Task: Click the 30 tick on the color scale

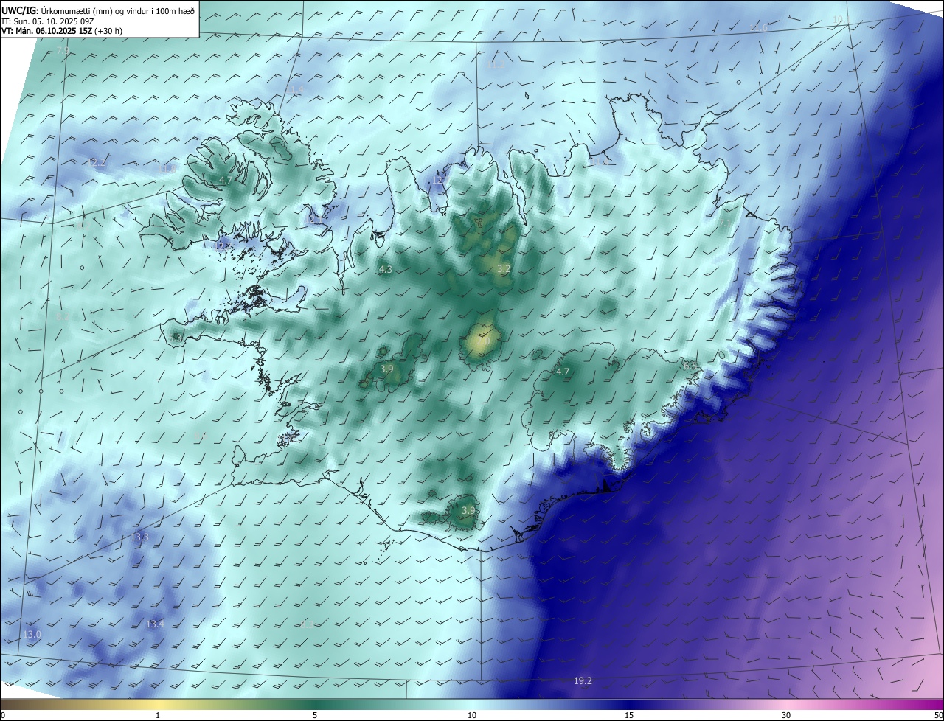Action: pyautogui.click(x=786, y=715)
